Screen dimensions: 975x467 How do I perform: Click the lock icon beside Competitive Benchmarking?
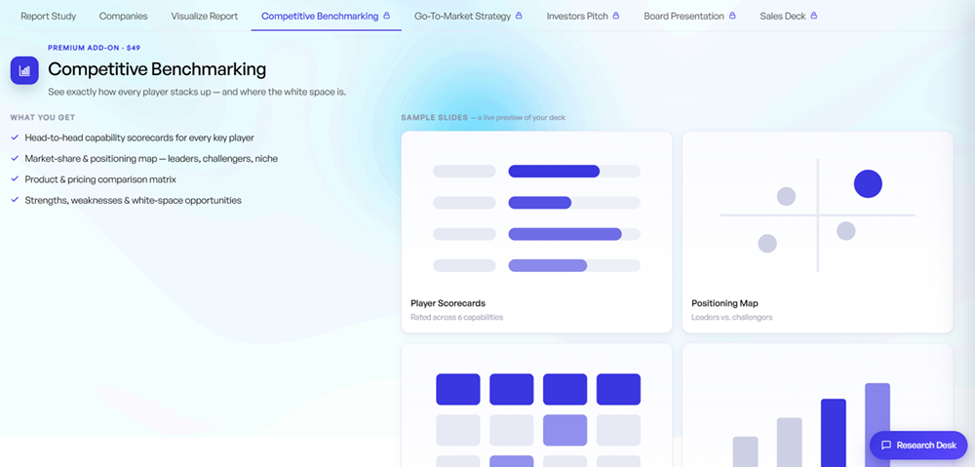point(387,16)
